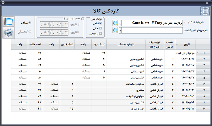Click the remaining count ۶۸ cell

tap(35, 102)
